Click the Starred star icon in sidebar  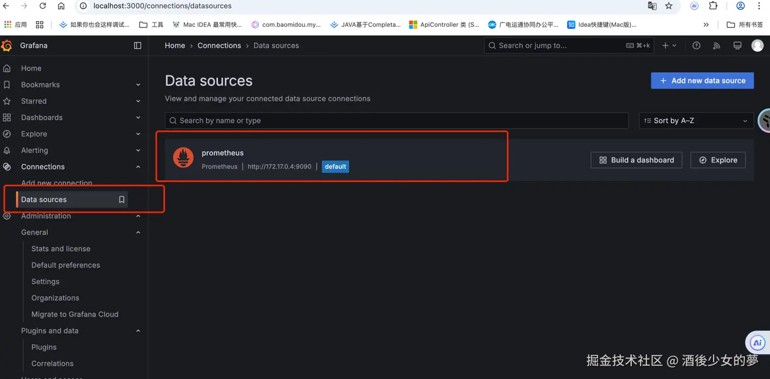click(x=7, y=101)
